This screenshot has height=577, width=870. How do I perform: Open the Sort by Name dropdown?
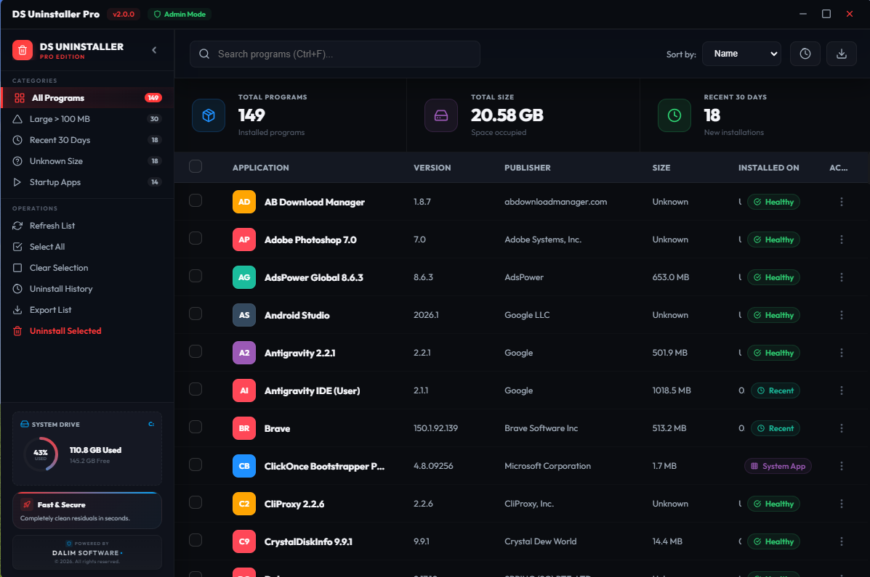click(x=741, y=54)
